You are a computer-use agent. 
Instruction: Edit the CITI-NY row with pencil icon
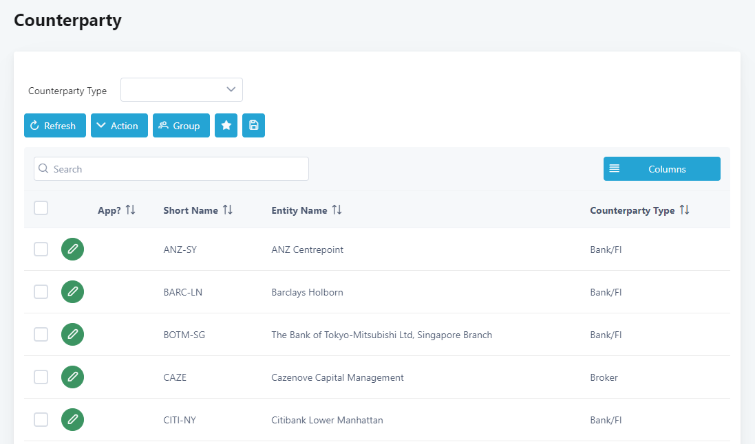[73, 419]
